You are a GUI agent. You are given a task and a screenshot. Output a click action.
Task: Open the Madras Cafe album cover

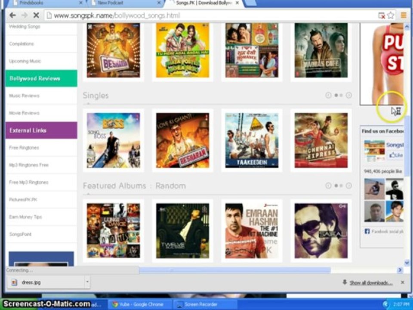coord(321,50)
